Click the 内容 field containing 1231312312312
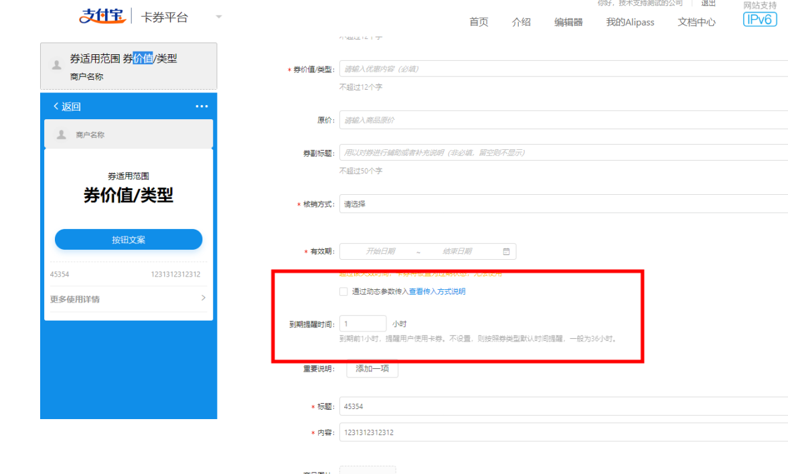 point(563,432)
